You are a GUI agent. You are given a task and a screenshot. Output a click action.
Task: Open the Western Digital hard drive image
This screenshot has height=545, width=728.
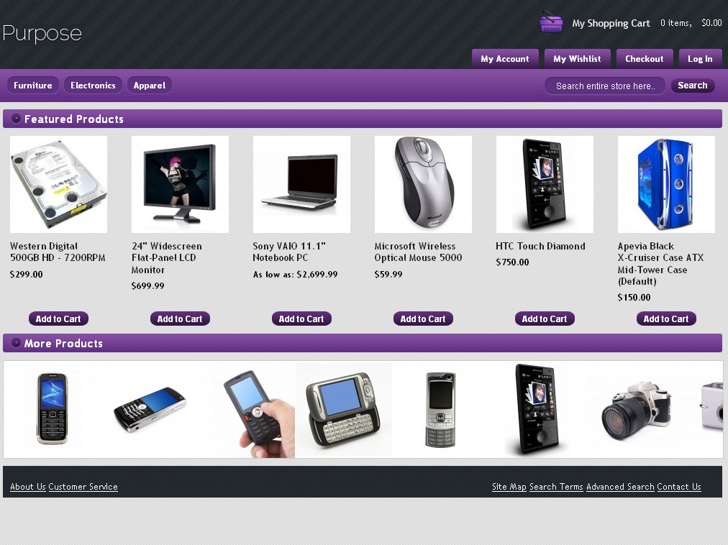[x=58, y=184]
